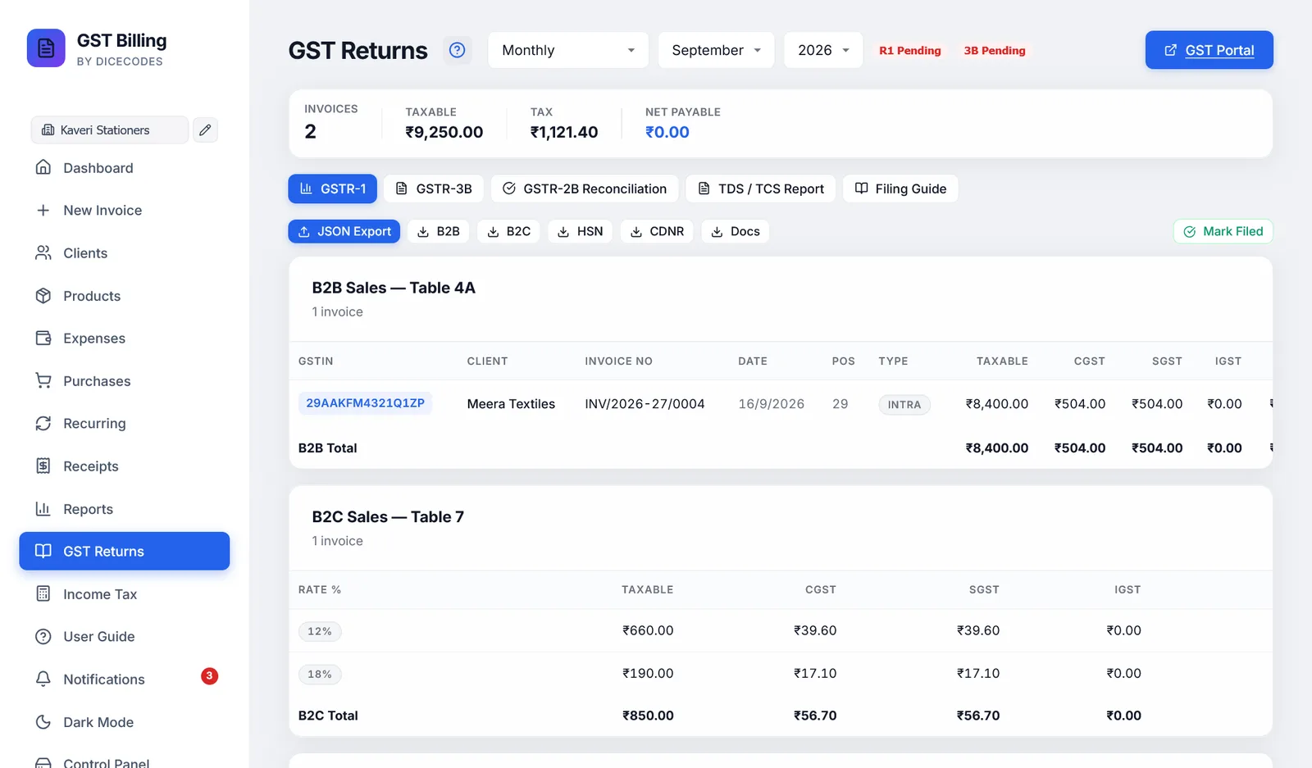Click the JSON Export button

pyautogui.click(x=344, y=232)
